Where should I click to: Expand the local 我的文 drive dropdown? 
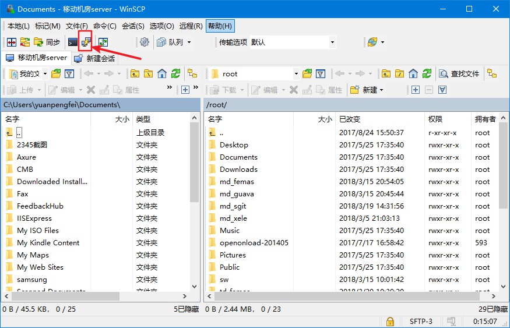45,74
